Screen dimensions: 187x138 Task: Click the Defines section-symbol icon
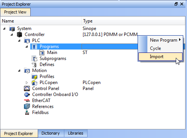pos(34,64)
